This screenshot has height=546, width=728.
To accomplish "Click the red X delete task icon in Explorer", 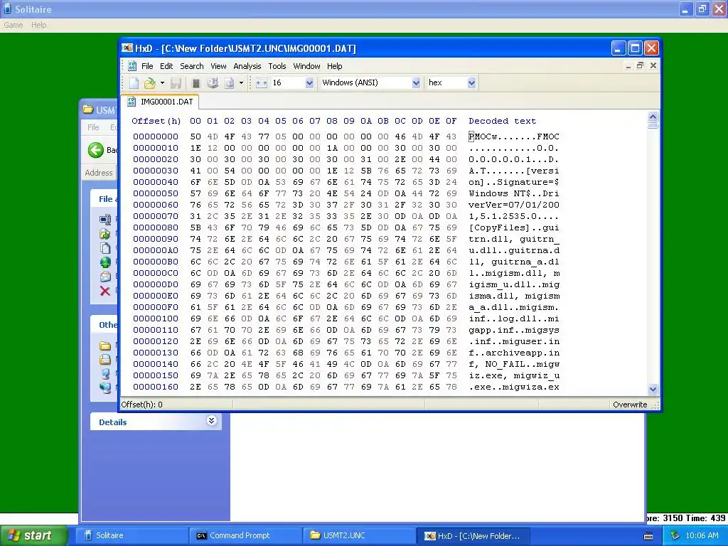I will click(x=105, y=291).
